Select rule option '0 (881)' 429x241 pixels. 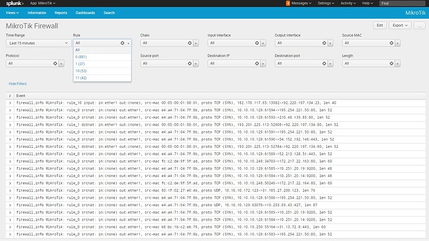point(102,57)
